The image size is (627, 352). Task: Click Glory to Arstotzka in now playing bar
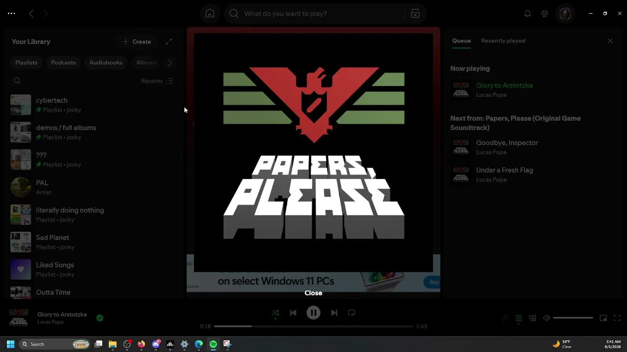coord(62,314)
